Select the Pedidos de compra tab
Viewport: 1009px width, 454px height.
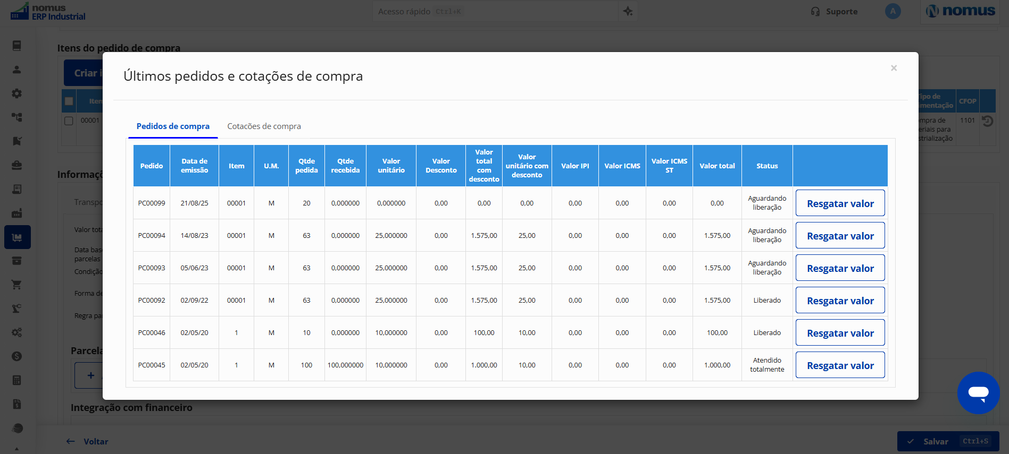point(173,126)
